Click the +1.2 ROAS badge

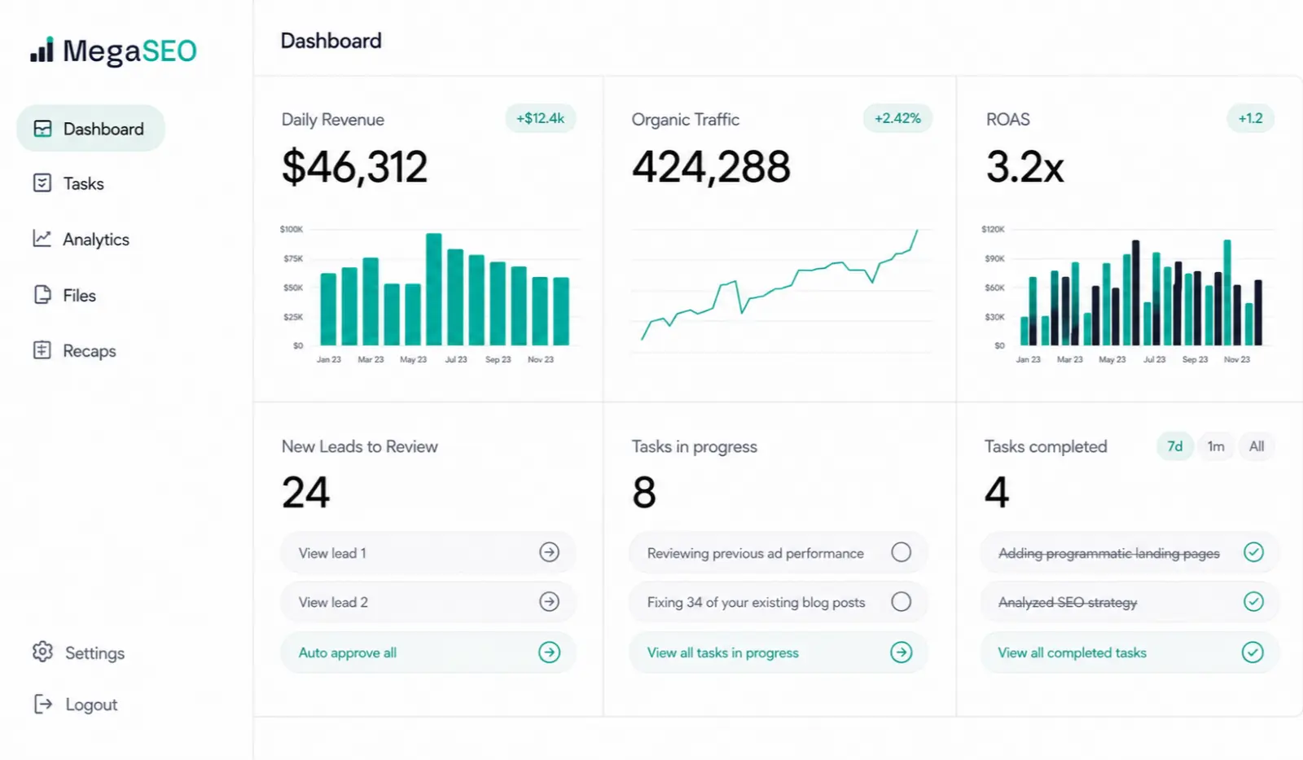1251,118
